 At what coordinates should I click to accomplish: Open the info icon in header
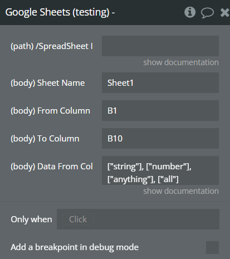pyautogui.click(x=190, y=12)
